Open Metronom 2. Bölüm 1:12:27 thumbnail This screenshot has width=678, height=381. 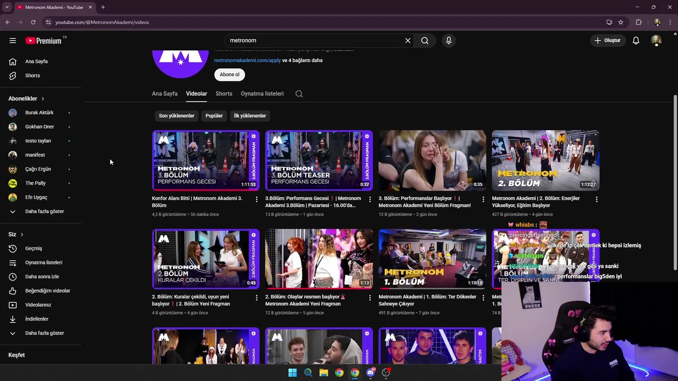pos(546,160)
